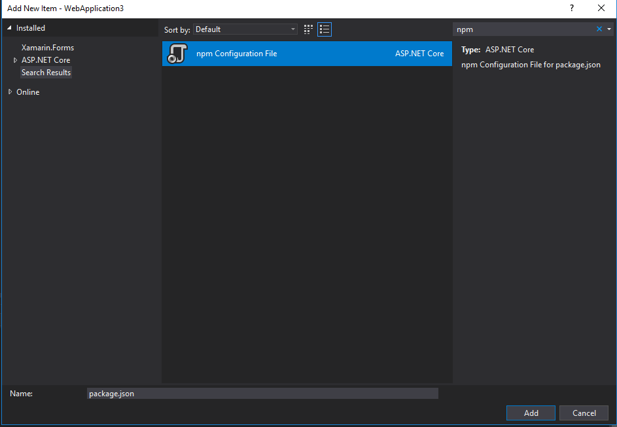Select the ASP.NET Core category

43,60
